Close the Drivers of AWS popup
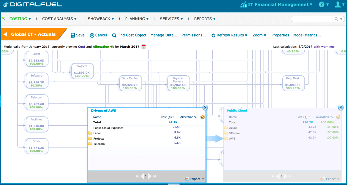This screenshot has width=348, height=185. pos(205,107)
